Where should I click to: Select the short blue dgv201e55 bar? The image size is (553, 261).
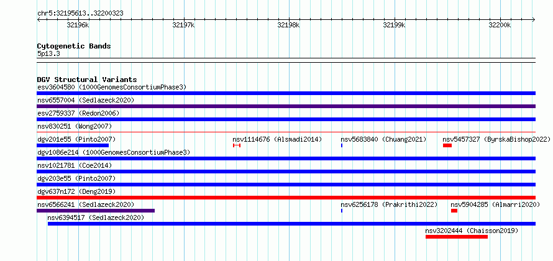pos(73,145)
